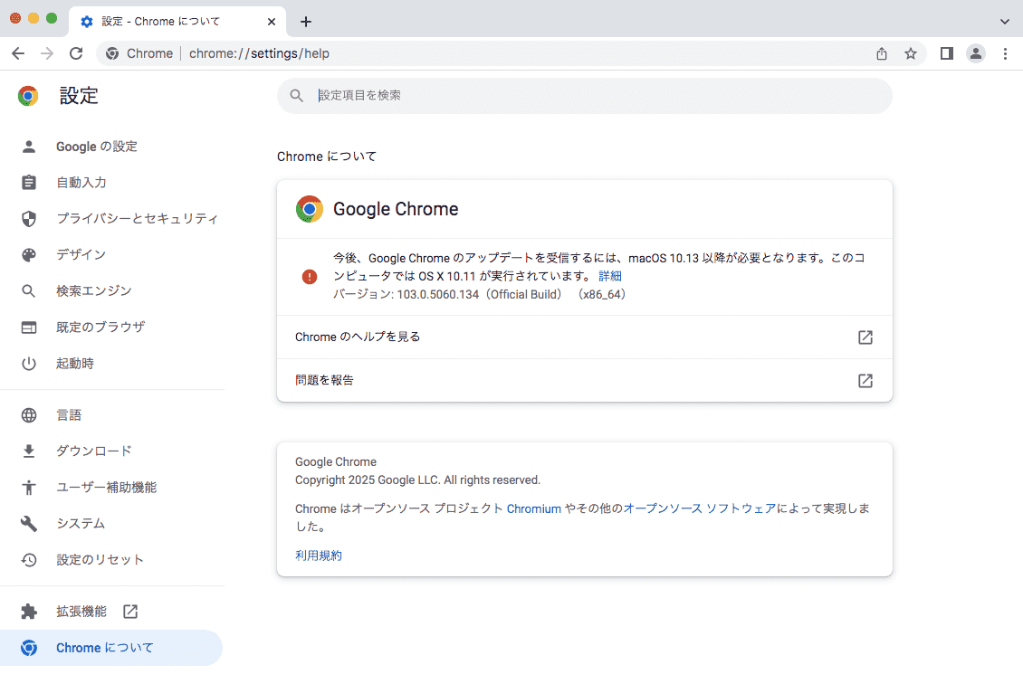
Task: Bookmark this page with the star icon
Action: [911, 53]
